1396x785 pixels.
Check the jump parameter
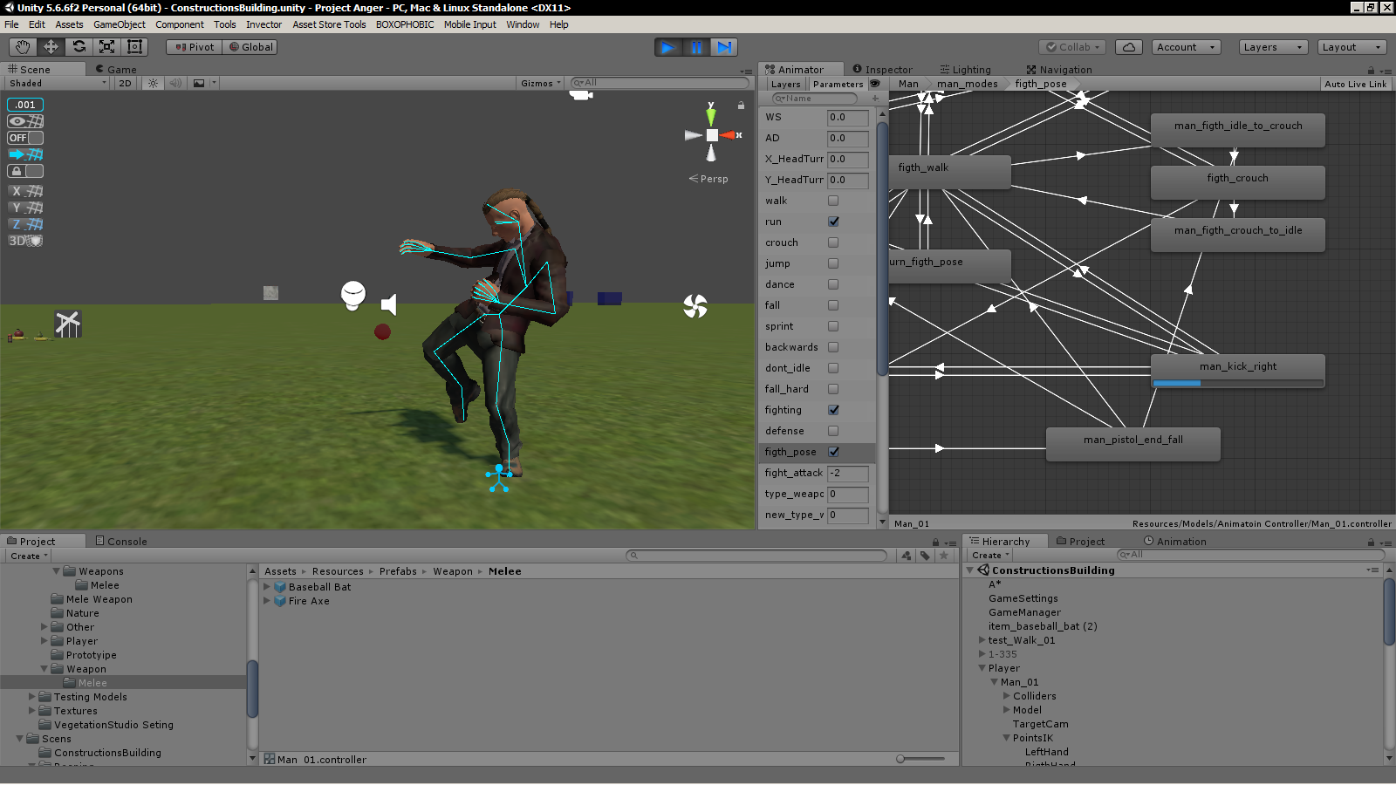833,263
